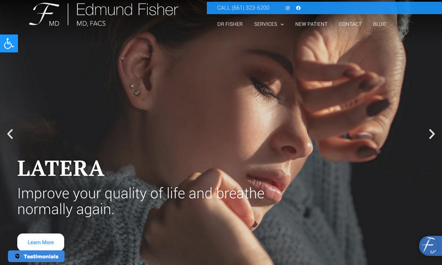Click the 'Improve your quality of life' tagline

pos(141,201)
